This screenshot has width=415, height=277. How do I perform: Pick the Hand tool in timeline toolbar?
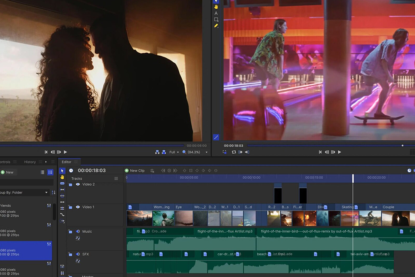coord(62,177)
